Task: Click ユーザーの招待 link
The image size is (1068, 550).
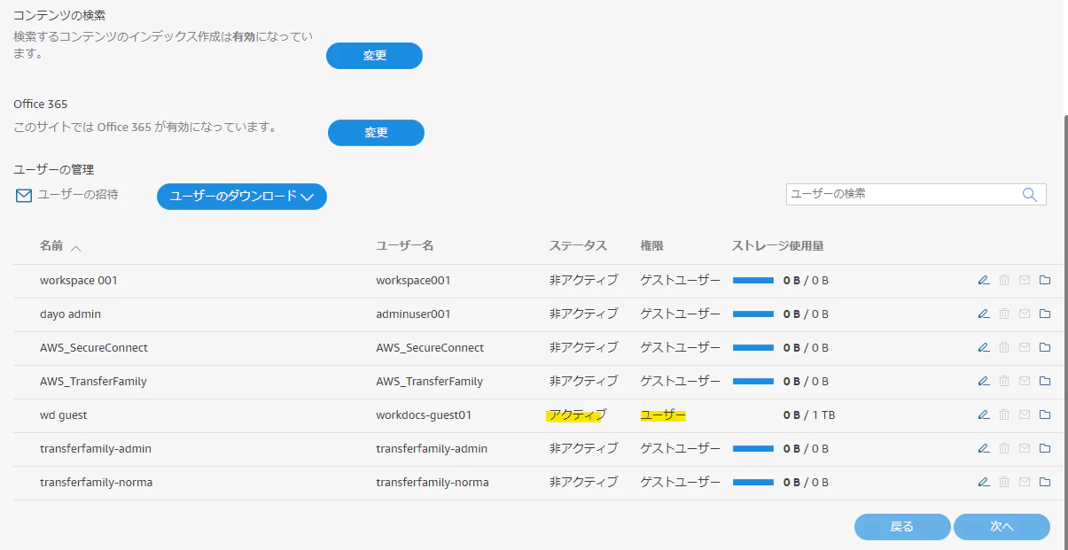Action: pos(67,195)
